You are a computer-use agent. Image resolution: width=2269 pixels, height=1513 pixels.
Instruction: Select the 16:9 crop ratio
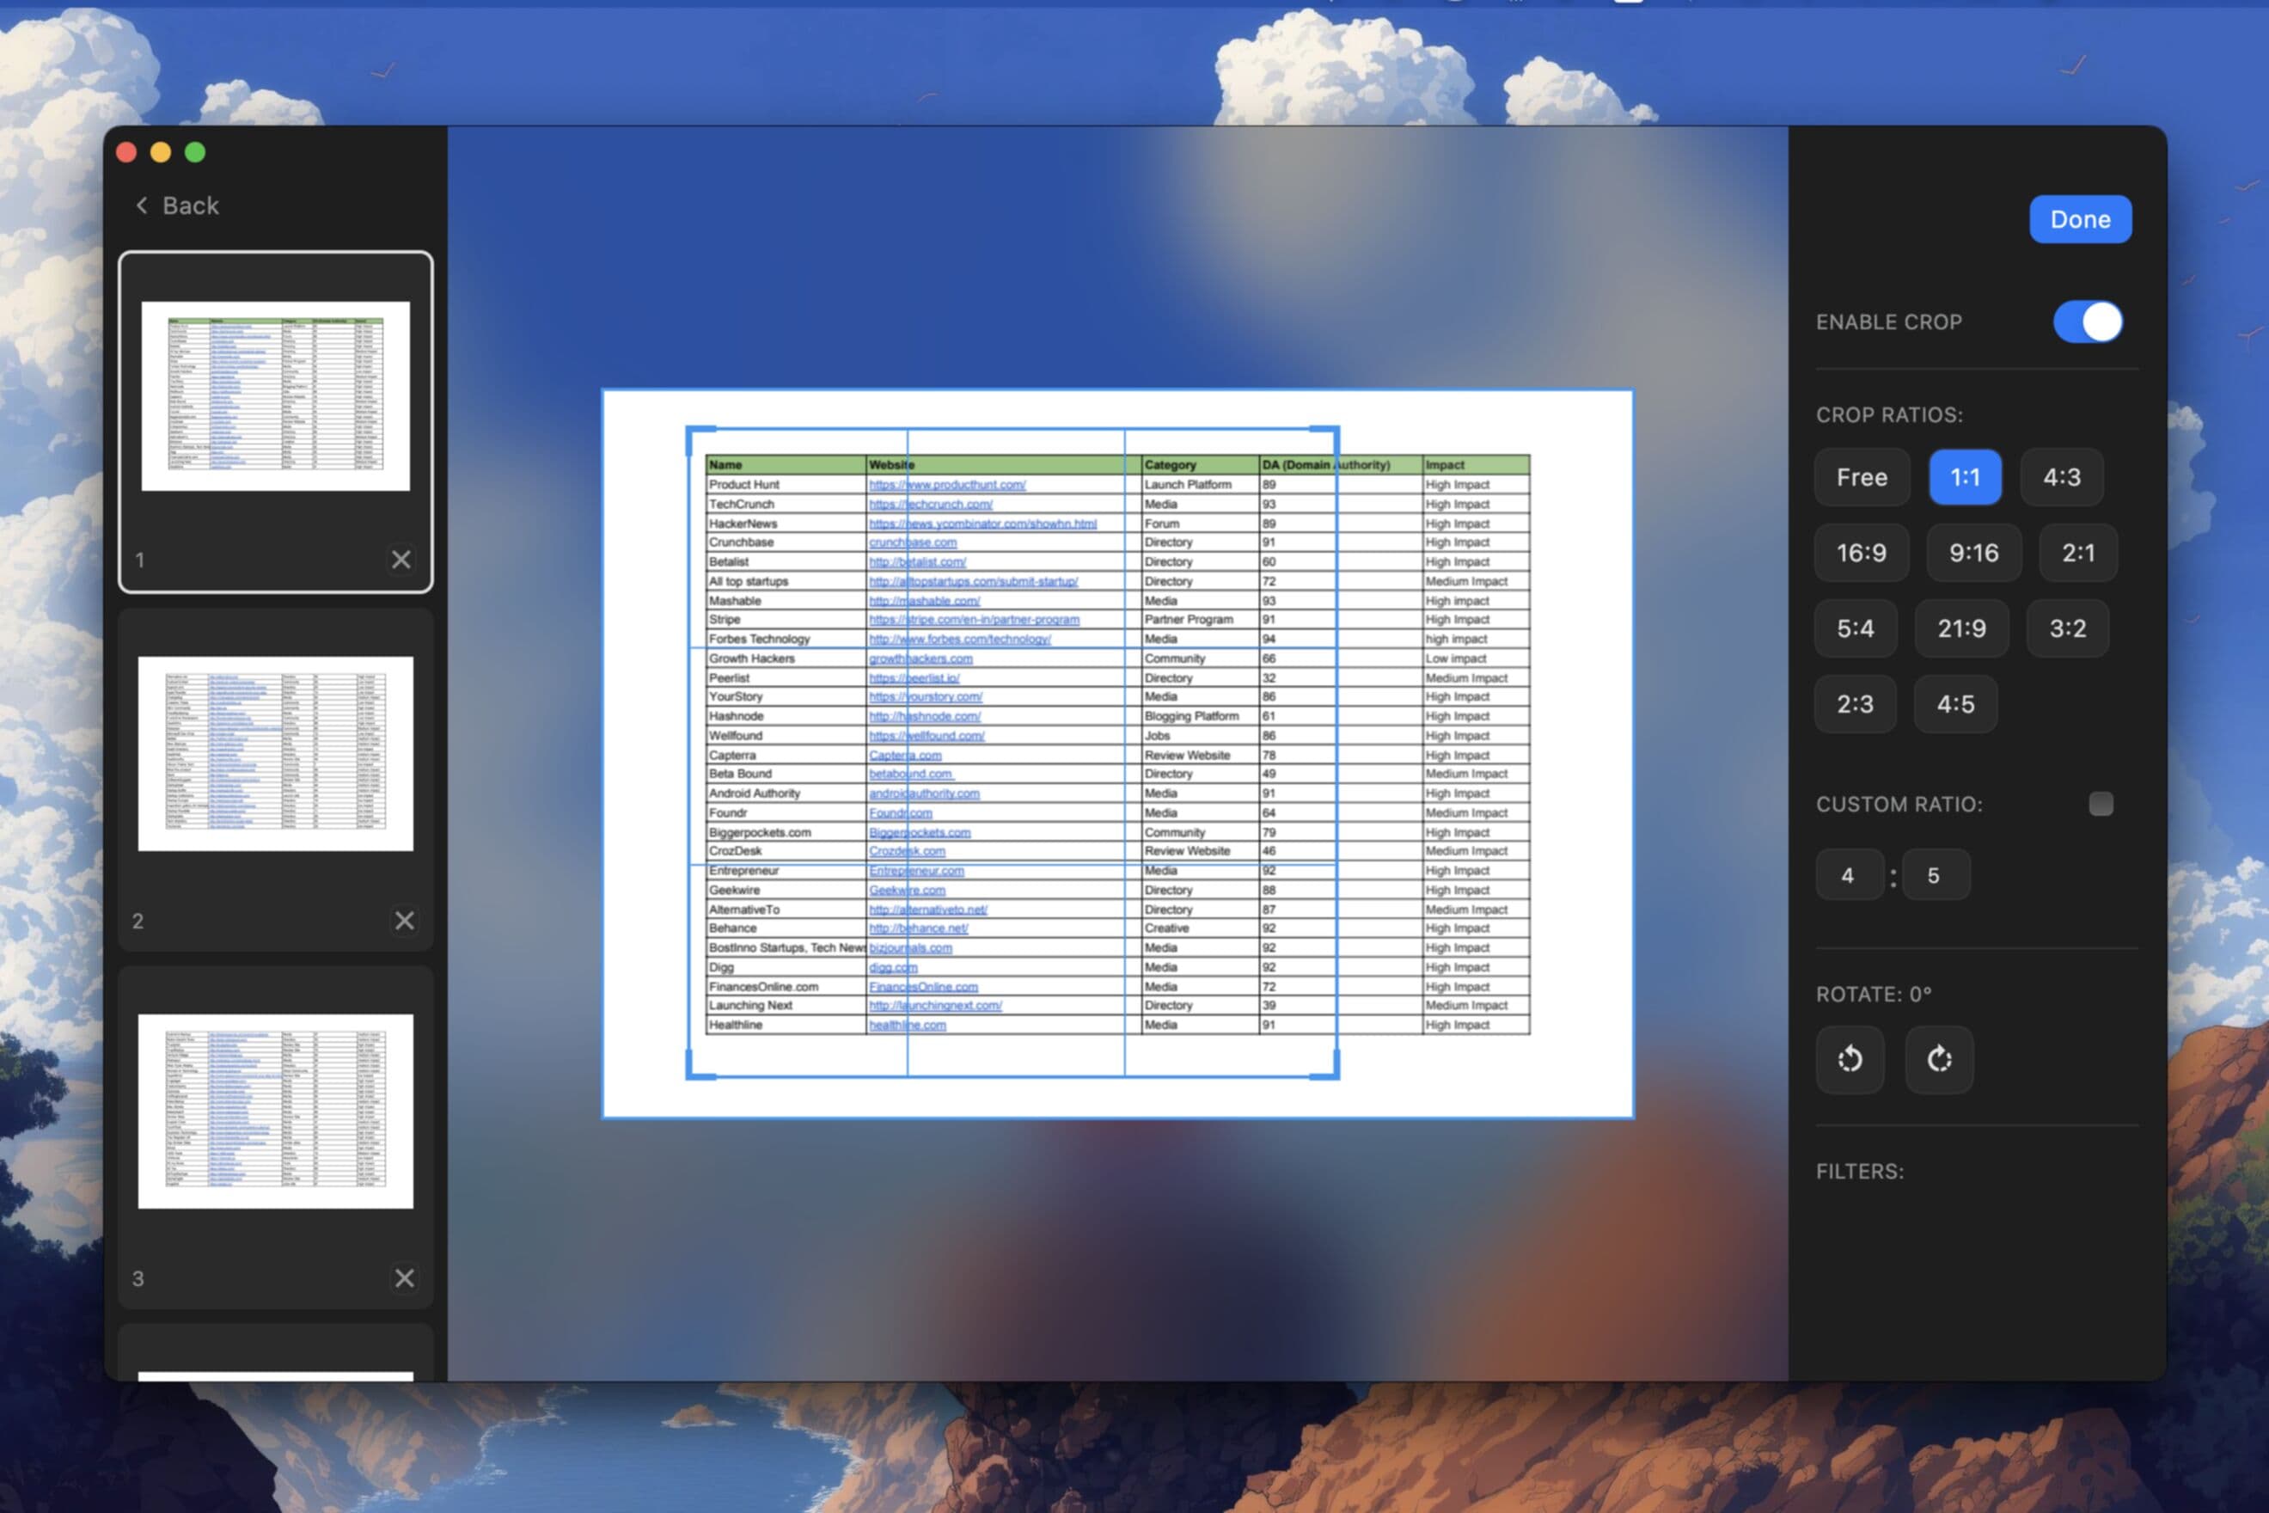coord(1861,553)
